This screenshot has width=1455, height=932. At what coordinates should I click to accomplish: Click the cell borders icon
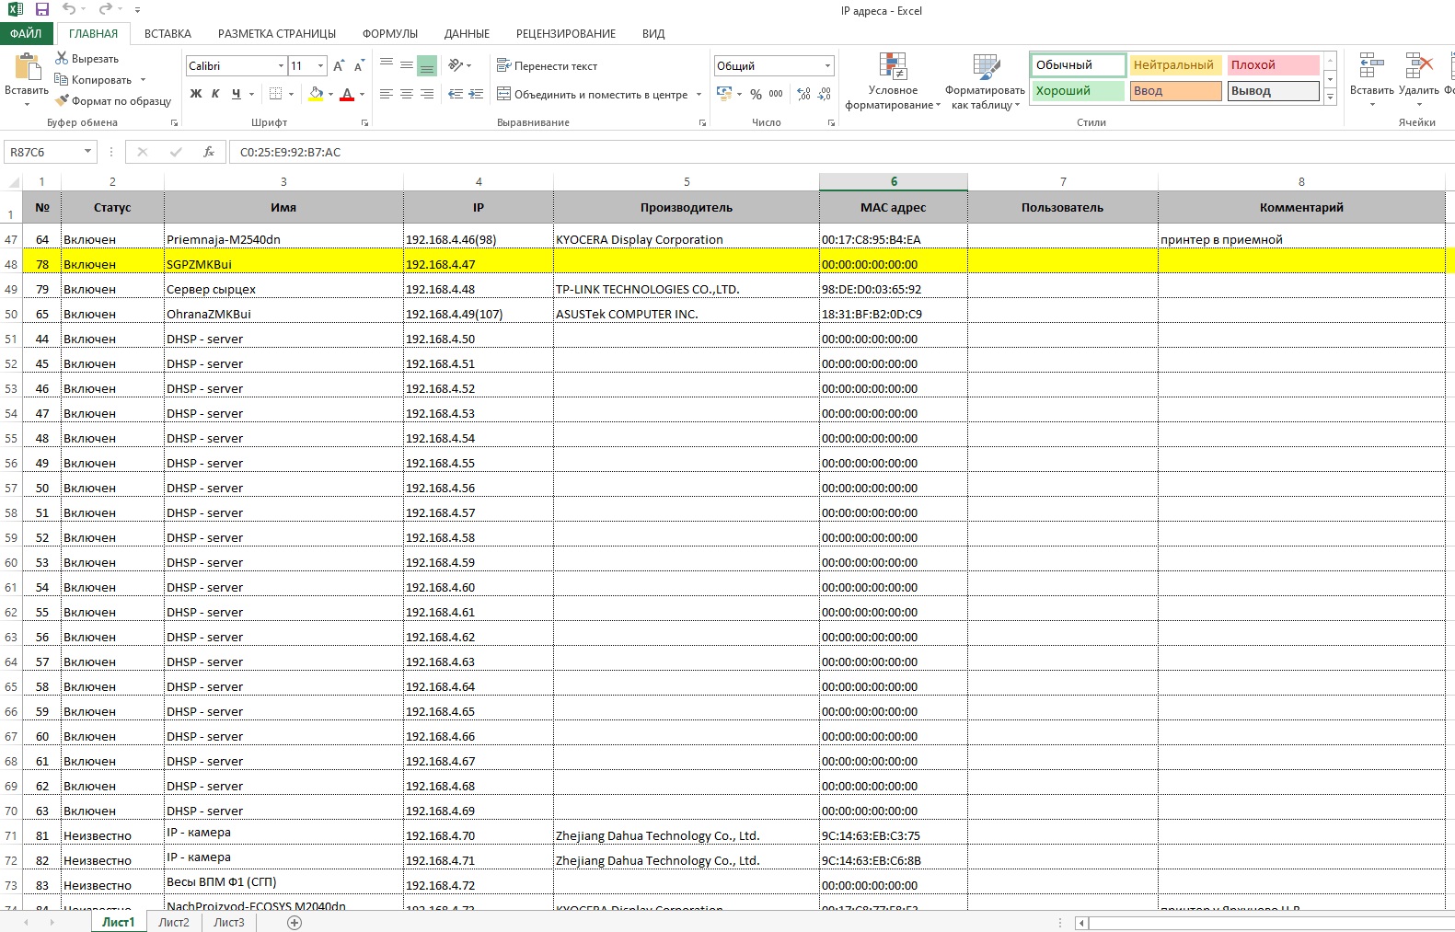point(275,94)
